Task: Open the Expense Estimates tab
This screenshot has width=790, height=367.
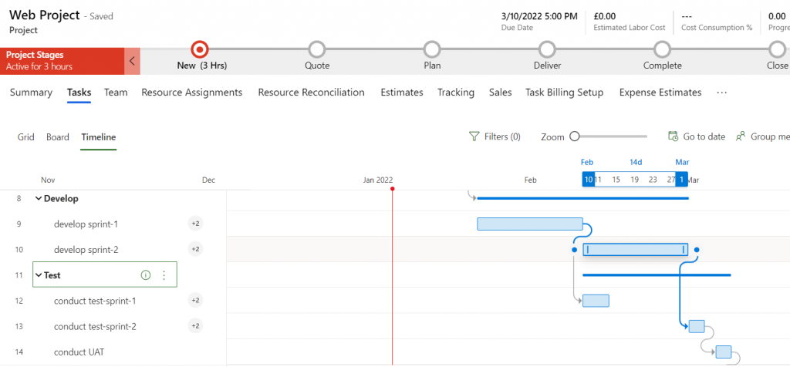Action: coord(660,93)
